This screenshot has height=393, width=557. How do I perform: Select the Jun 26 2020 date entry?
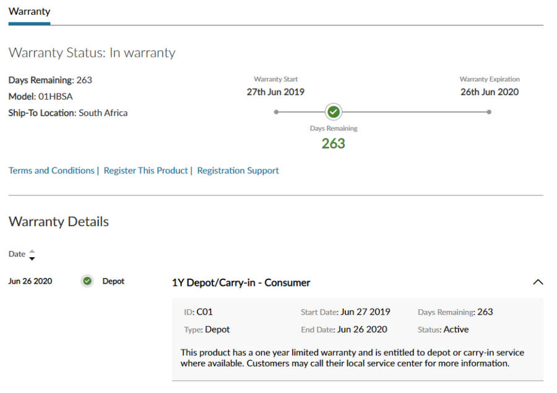30,281
